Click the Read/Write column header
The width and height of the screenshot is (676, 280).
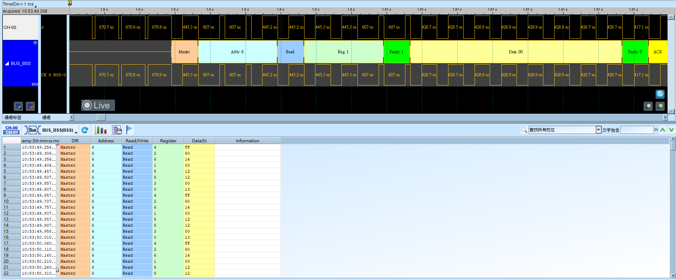coord(137,141)
